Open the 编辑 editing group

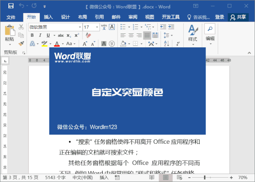pyautogui.click(x=210, y=35)
